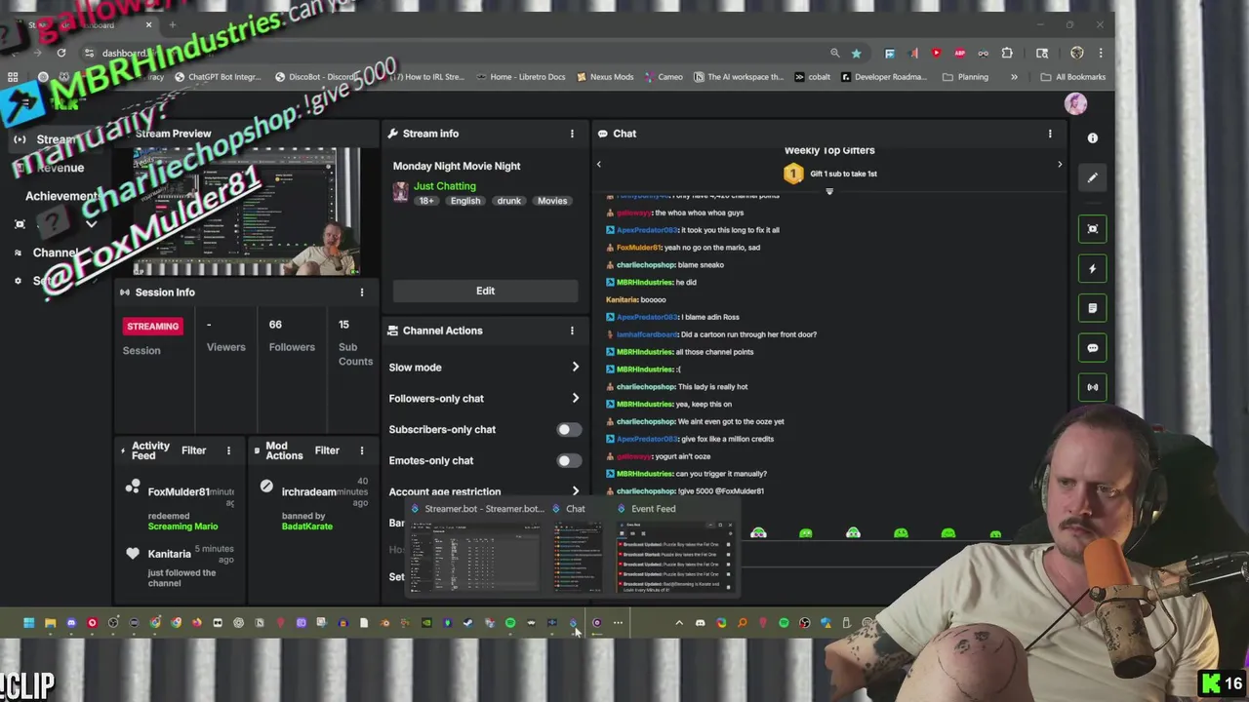The height and width of the screenshot is (702, 1249).
Task: Open Session Info three-dot menu
Action: [362, 292]
